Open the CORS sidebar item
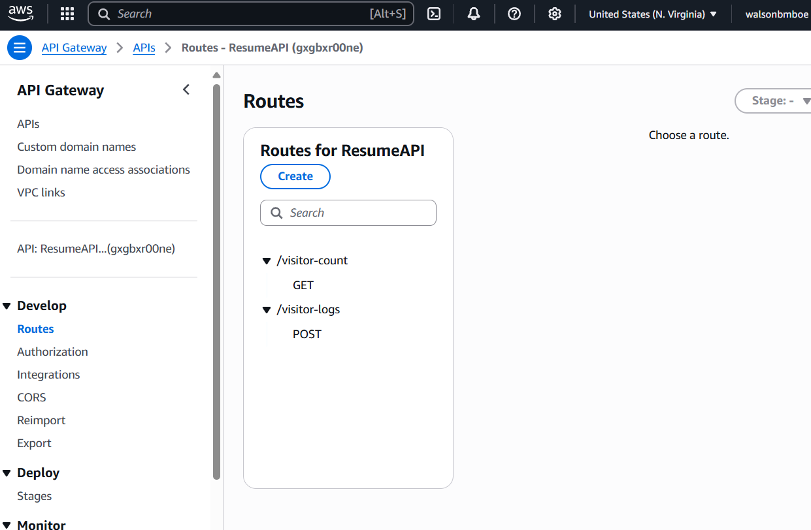 [31, 397]
